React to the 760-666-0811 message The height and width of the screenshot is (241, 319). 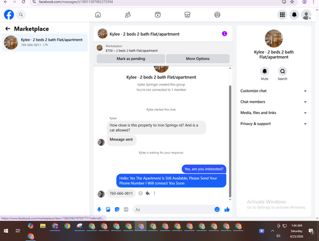coord(140,193)
